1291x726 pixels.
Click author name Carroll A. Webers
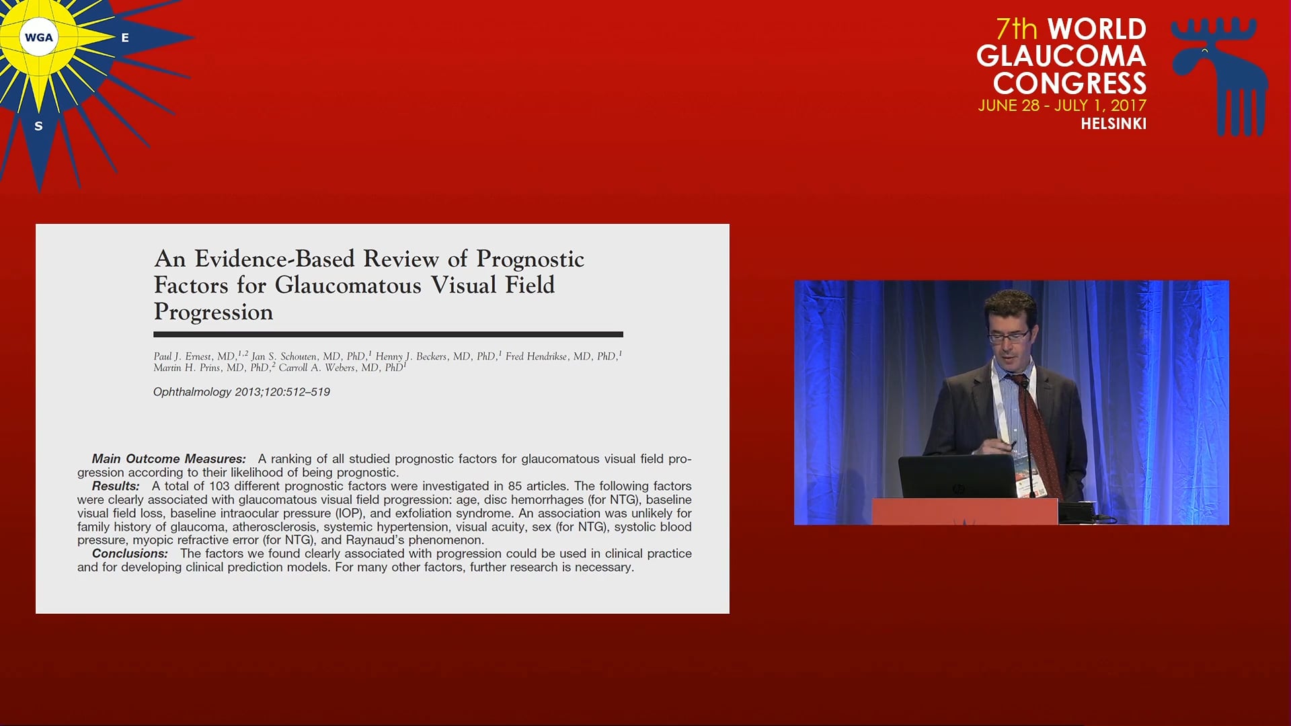pos(316,368)
